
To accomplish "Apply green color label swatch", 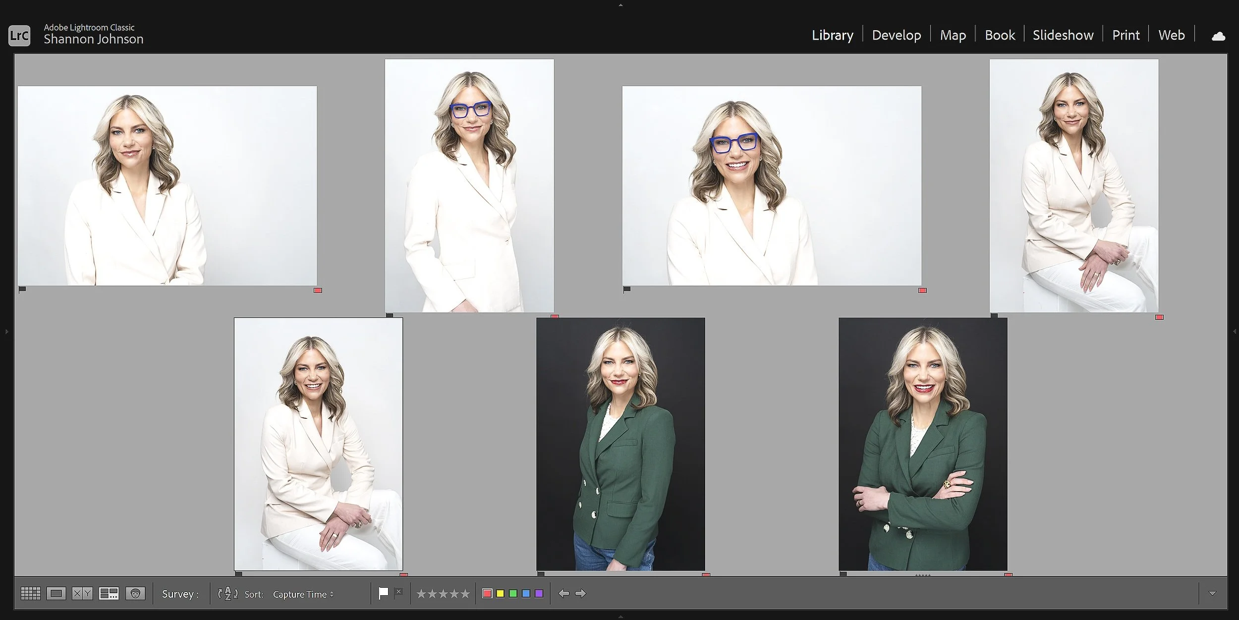I will 513,593.
